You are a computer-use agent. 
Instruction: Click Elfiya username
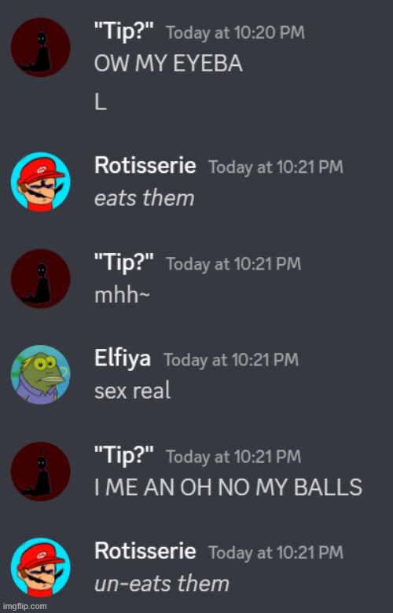pos(123,358)
